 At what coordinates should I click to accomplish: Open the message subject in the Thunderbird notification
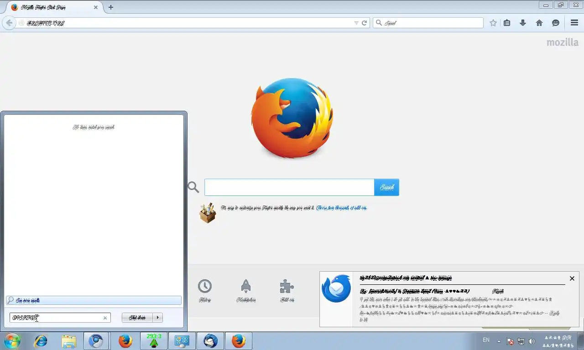pyautogui.click(x=415, y=291)
